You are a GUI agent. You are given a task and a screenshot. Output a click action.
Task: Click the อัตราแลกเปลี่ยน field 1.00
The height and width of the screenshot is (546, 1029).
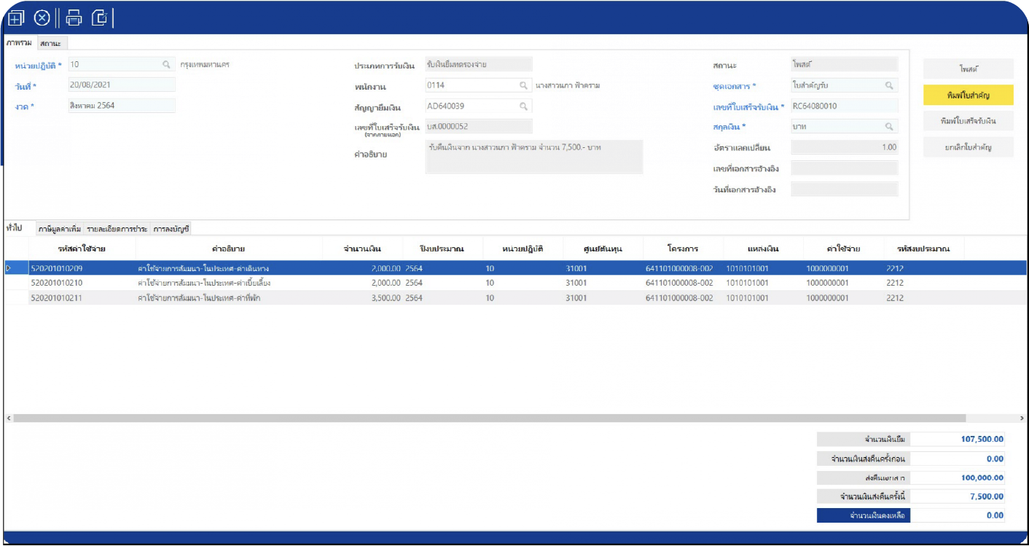[x=844, y=147]
